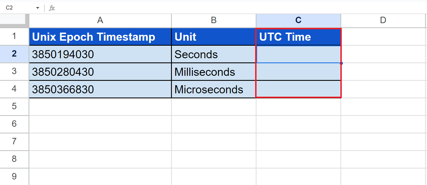Select column A header
The image size is (427, 185).
pyautogui.click(x=100, y=20)
